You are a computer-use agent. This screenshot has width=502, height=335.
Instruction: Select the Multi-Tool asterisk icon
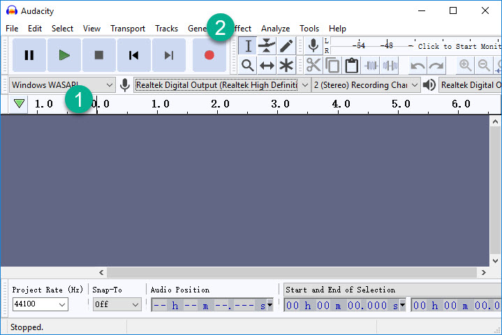click(286, 66)
